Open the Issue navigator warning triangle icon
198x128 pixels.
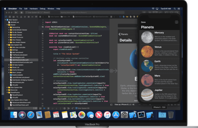click(21, 17)
